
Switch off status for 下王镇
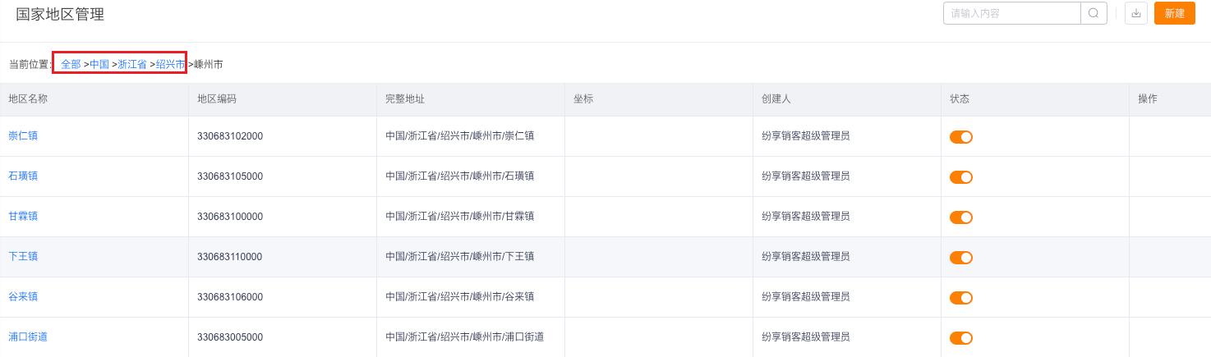click(961, 258)
